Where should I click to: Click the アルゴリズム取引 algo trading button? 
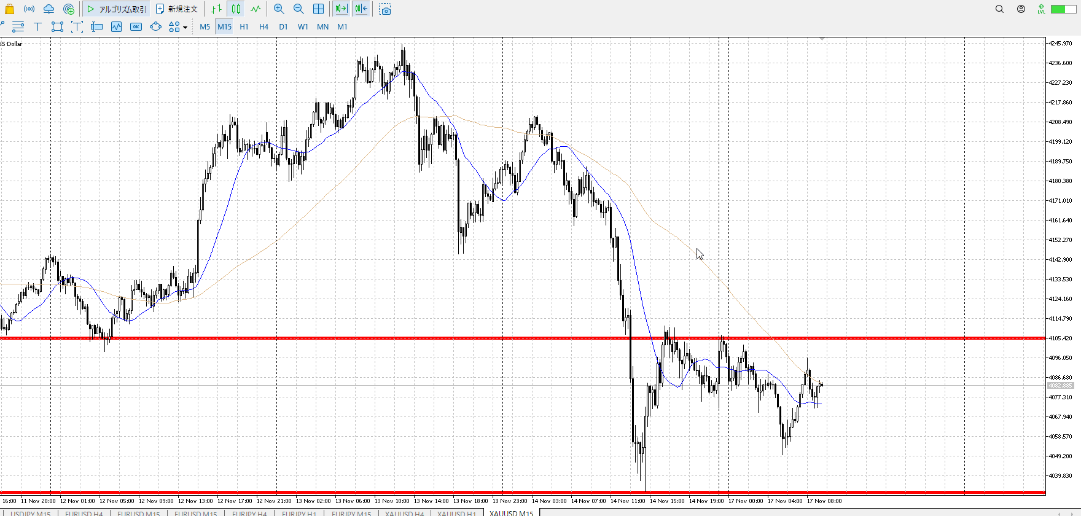117,9
